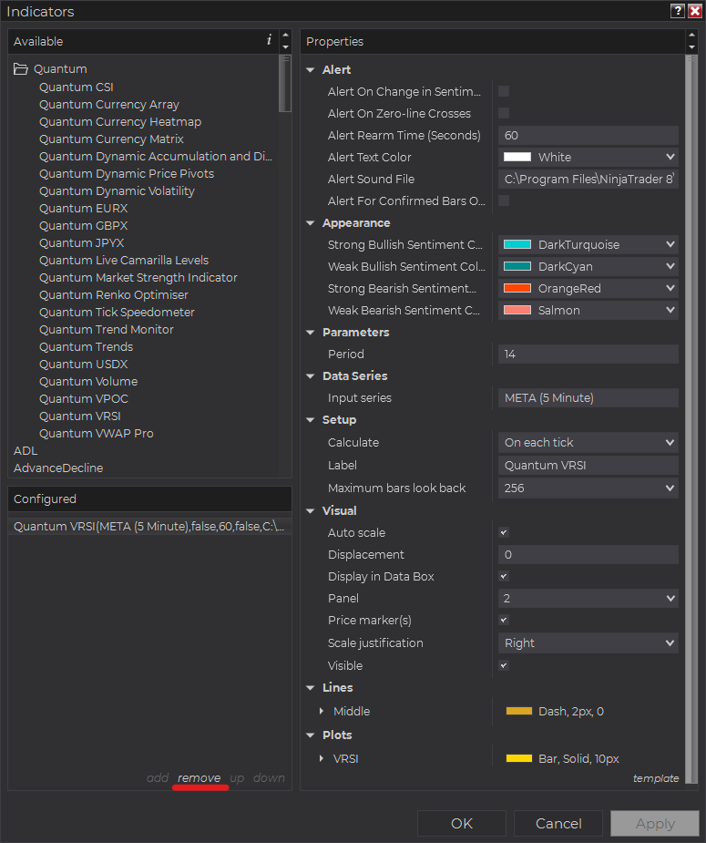
Task: Collapse the Plots section
Action: coord(311,735)
